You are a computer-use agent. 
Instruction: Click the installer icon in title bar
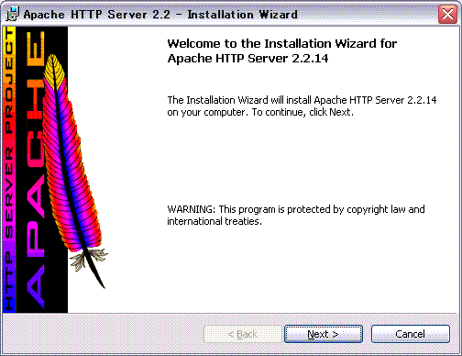12,14
